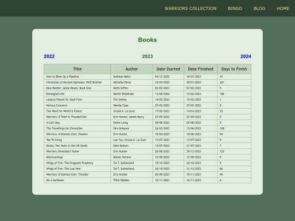Click author Hiro Arikawa
The height and width of the screenshot is (221, 295).
121,128
